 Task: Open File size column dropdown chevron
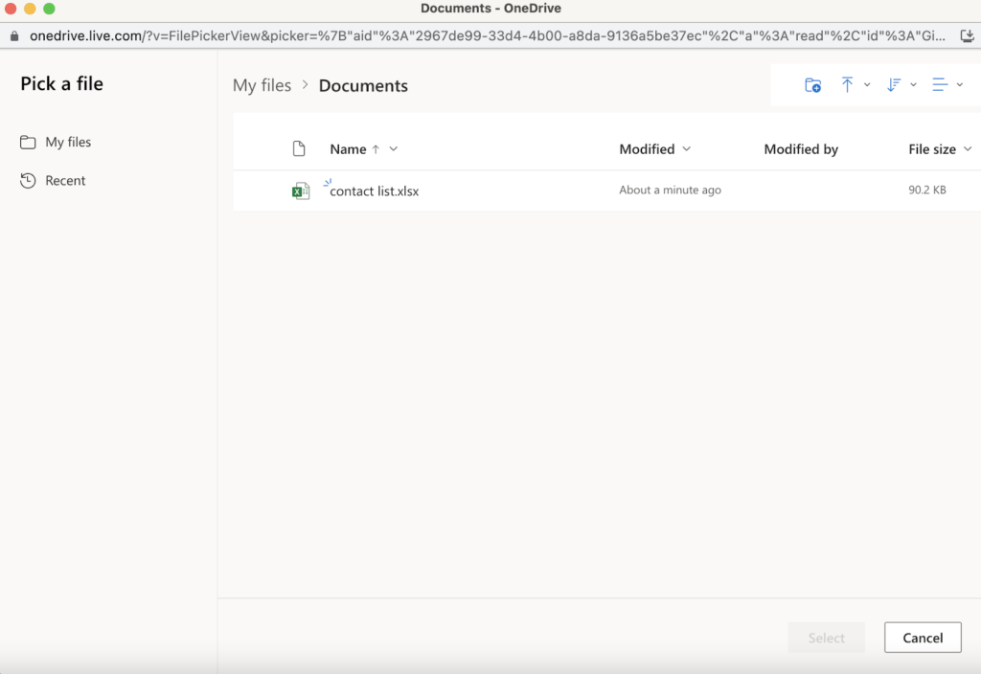click(968, 148)
